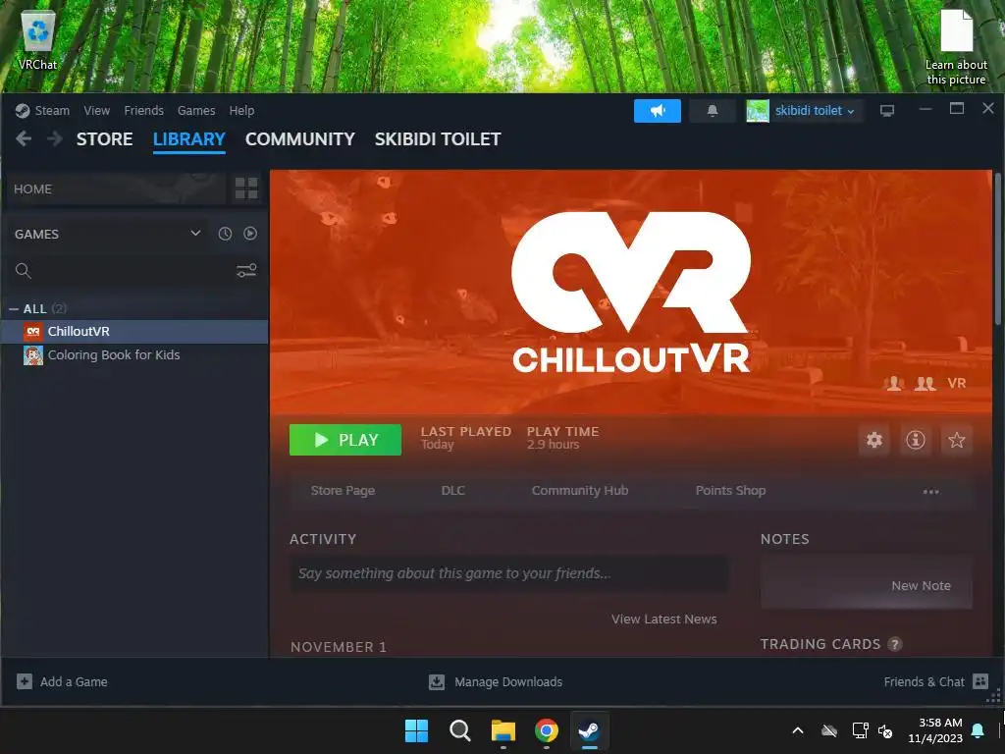The width and height of the screenshot is (1005, 754).
Task: Click the Steam logo in the menu bar
Action: click(23, 110)
